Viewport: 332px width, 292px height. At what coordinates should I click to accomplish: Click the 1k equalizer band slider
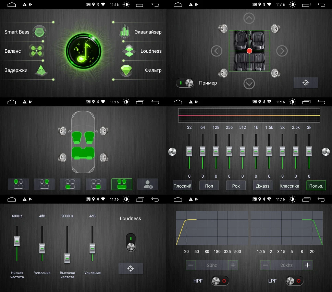click(x=256, y=151)
